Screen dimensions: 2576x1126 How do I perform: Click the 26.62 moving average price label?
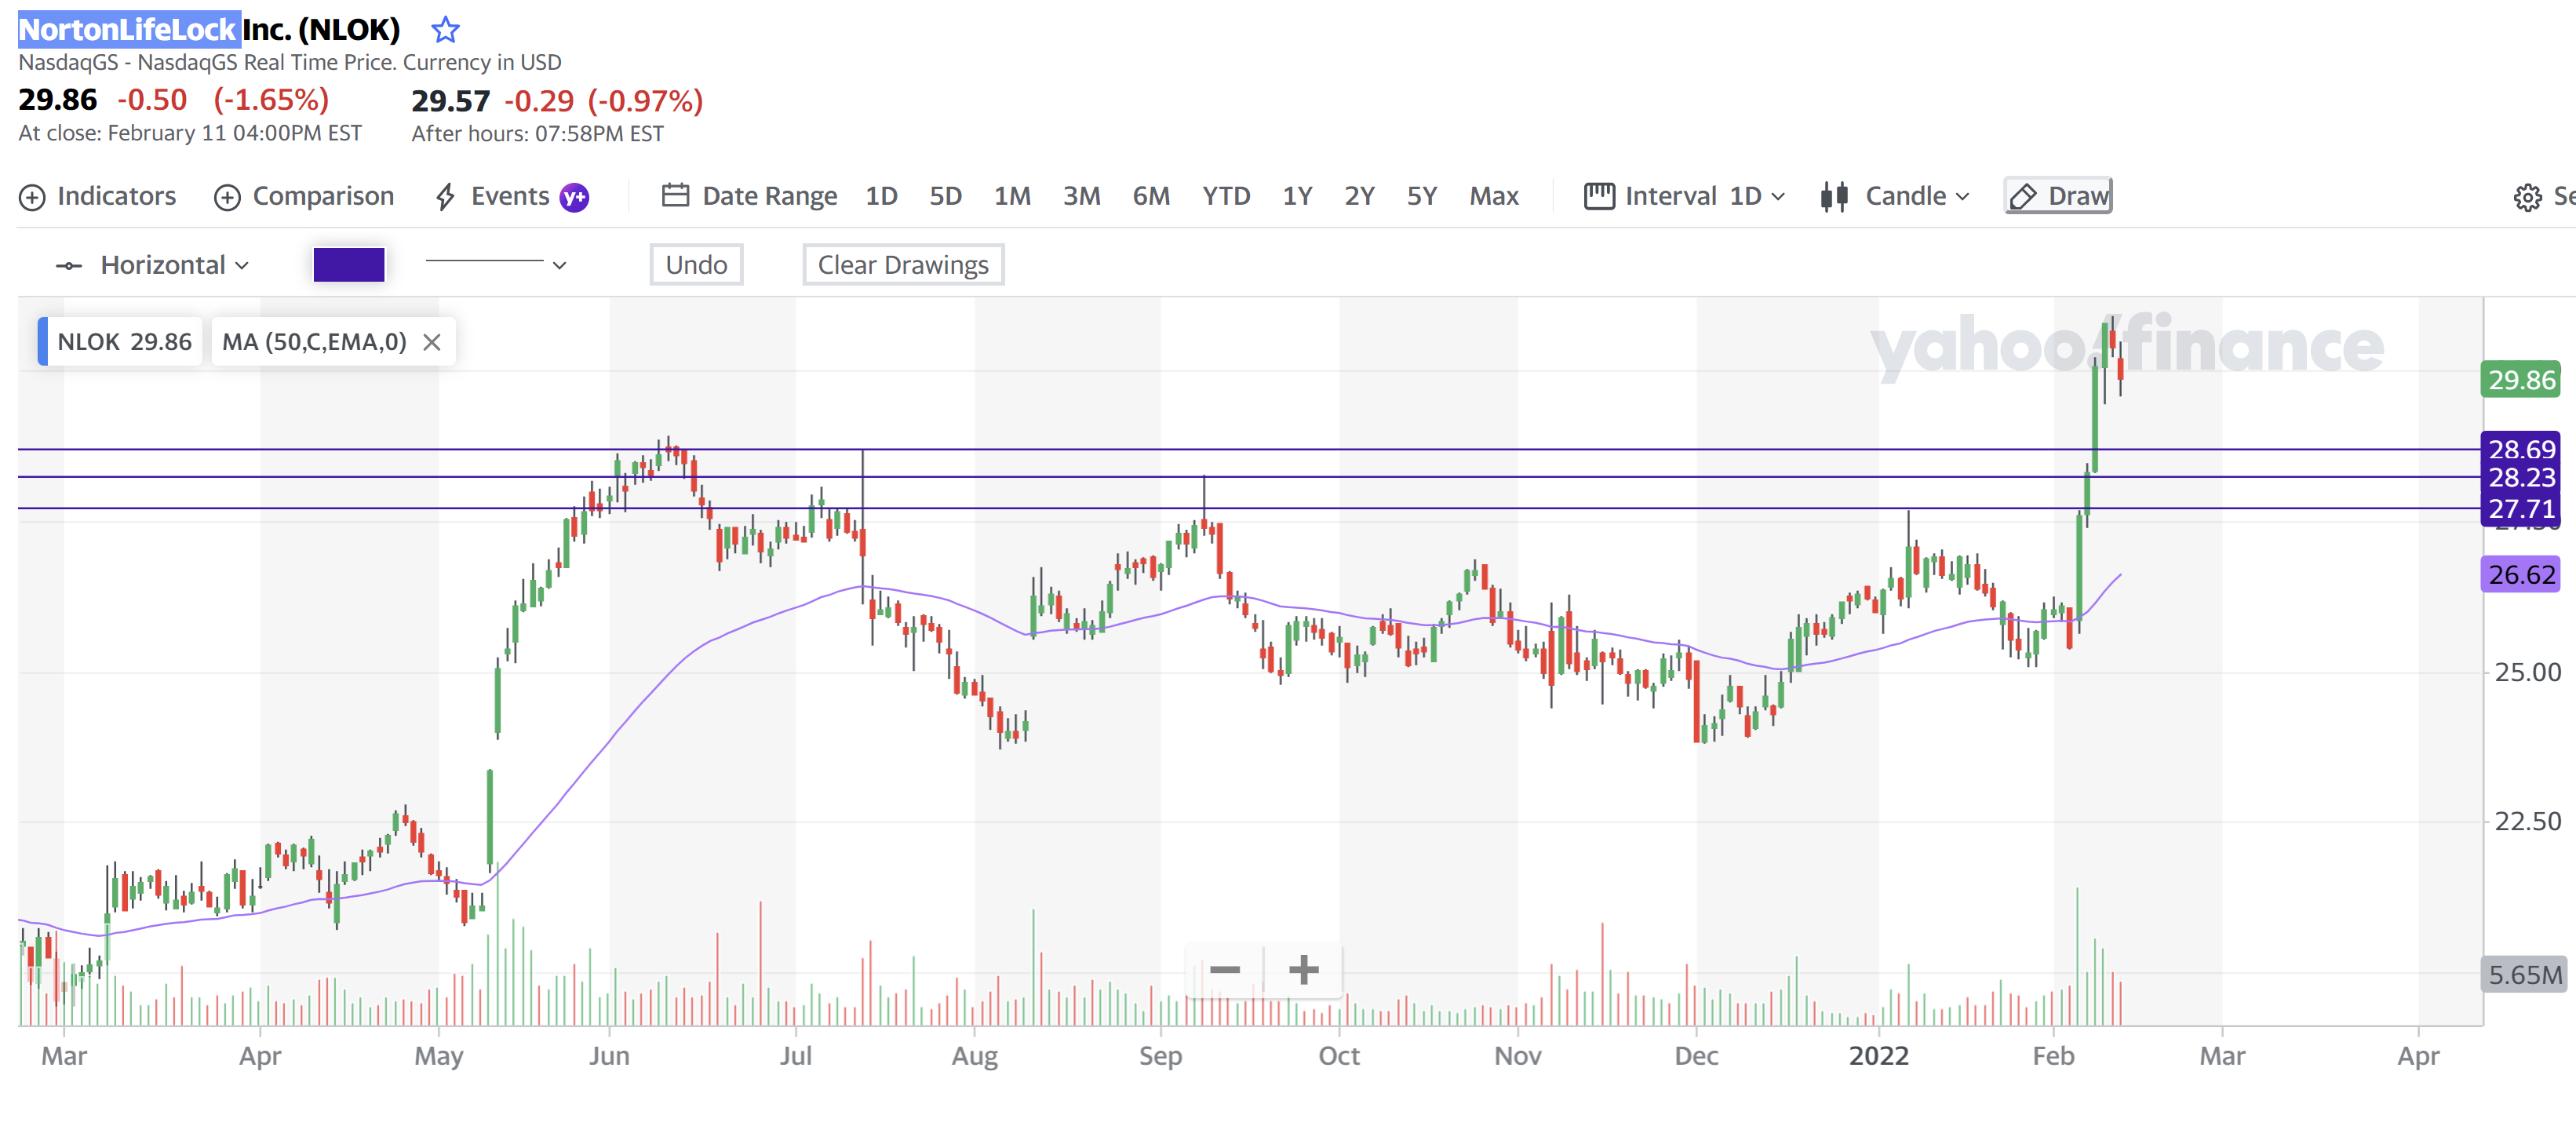[x=2521, y=575]
